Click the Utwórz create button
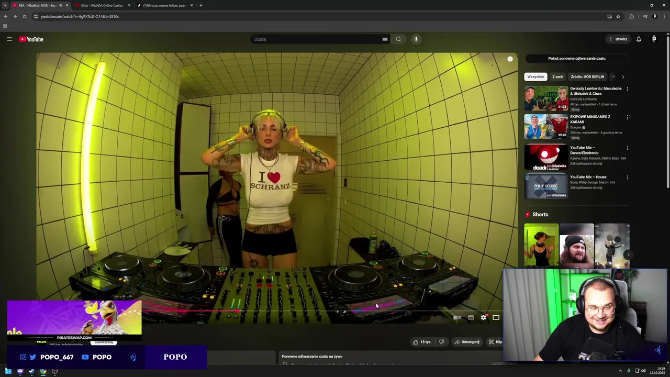The image size is (670, 377). click(x=618, y=39)
